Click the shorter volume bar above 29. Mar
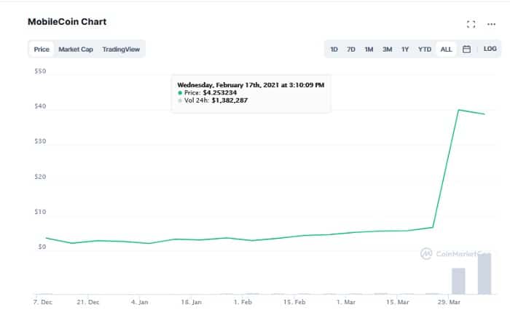510x310 pixels. click(x=458, y=281)
